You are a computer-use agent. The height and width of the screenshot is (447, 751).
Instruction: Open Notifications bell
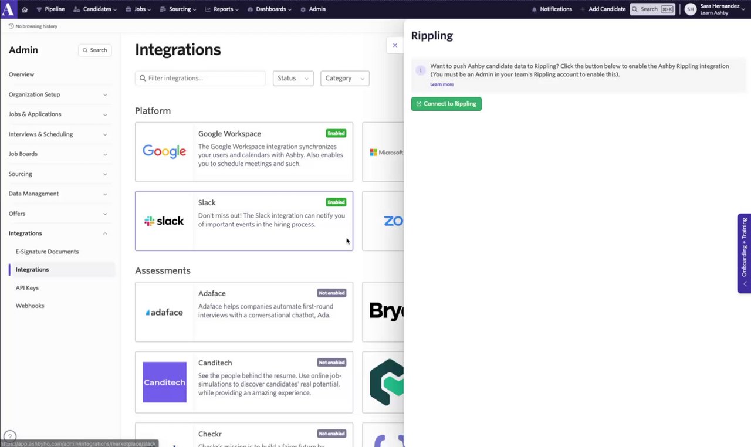point(552,9)
